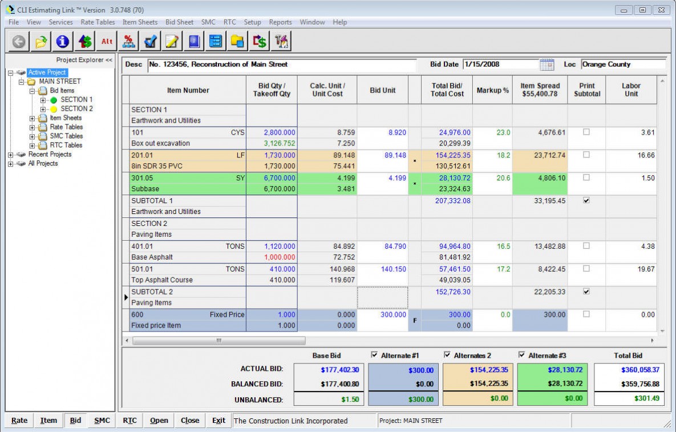Viewport: 676px width, 432px height.
Task: Open the Bid Date calendar picker
Action: pos(547,64)
